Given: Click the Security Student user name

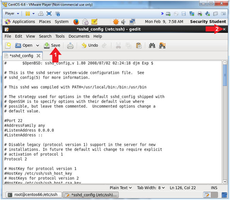Looking at the screenshot, I should click(208, 22).
